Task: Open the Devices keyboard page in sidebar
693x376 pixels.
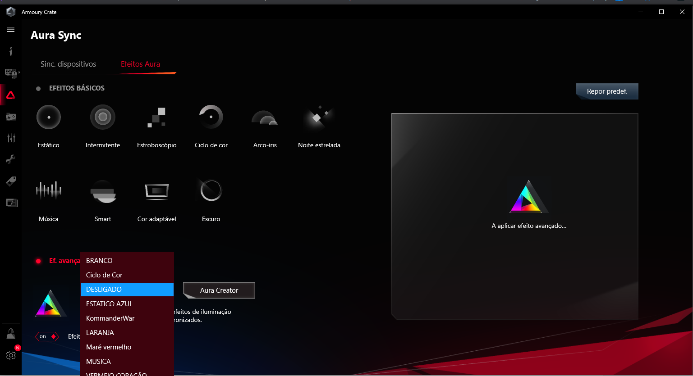Action: pyautogui.click(x=12, y=72)
